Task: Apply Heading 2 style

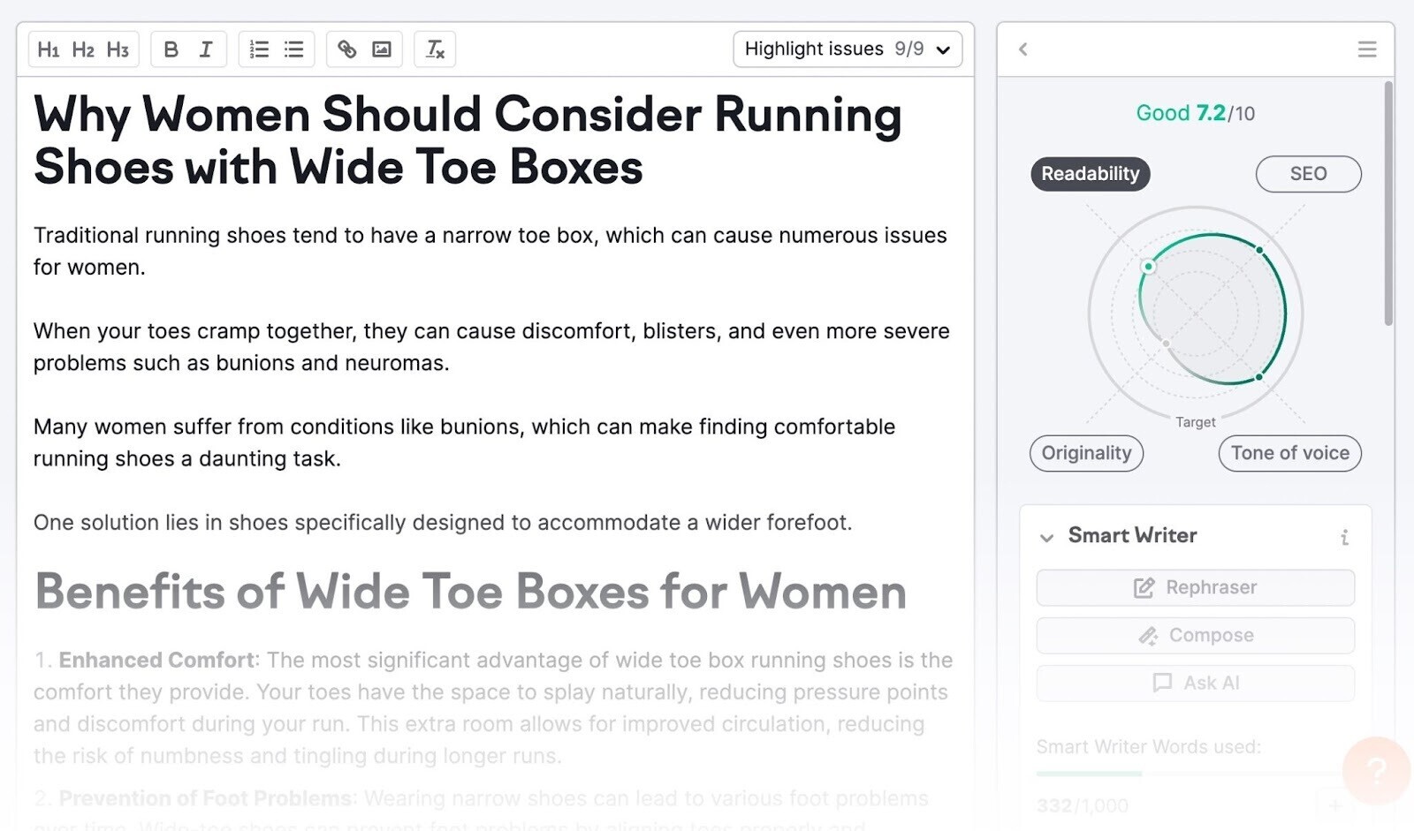Action: [x=83, y=49]
